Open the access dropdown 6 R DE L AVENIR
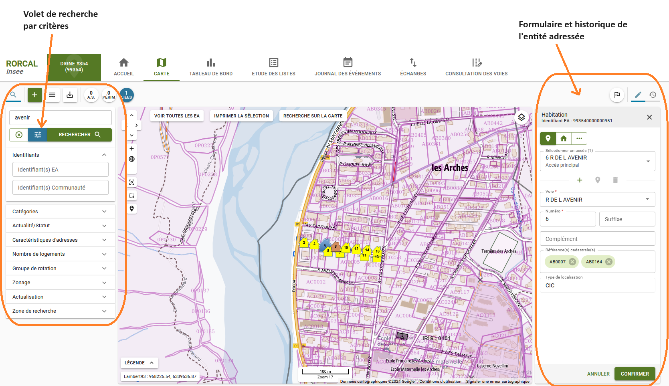The height and width of the screenshot is (386, 669). [x=597, y=161]
